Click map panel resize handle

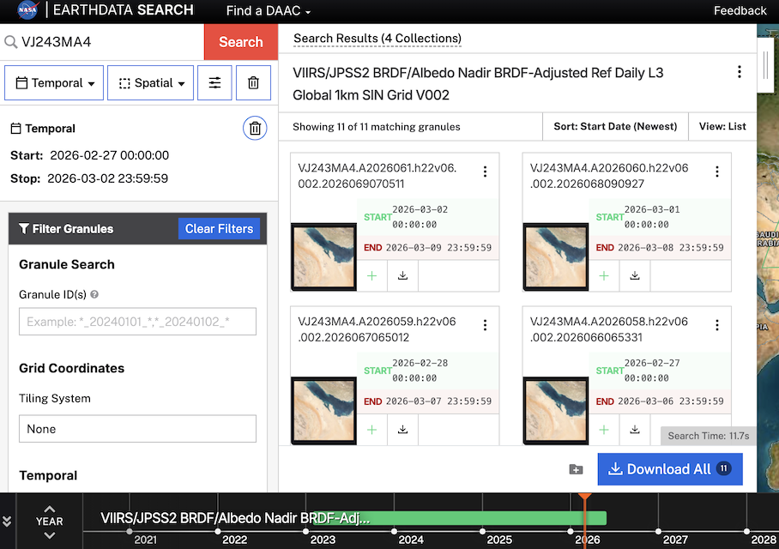(x=765, y=65)
